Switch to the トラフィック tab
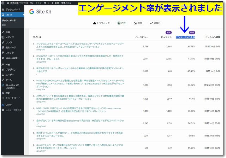This screenshot has width=226, height=158. 101,23
